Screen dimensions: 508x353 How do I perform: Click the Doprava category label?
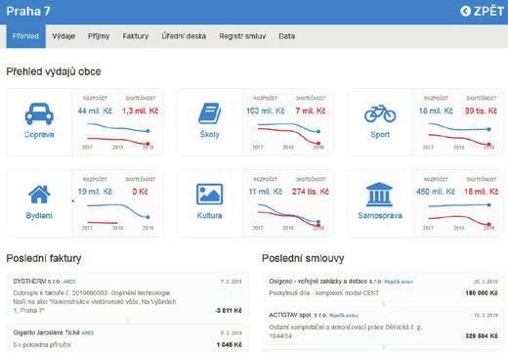click(x=39, y=134)
